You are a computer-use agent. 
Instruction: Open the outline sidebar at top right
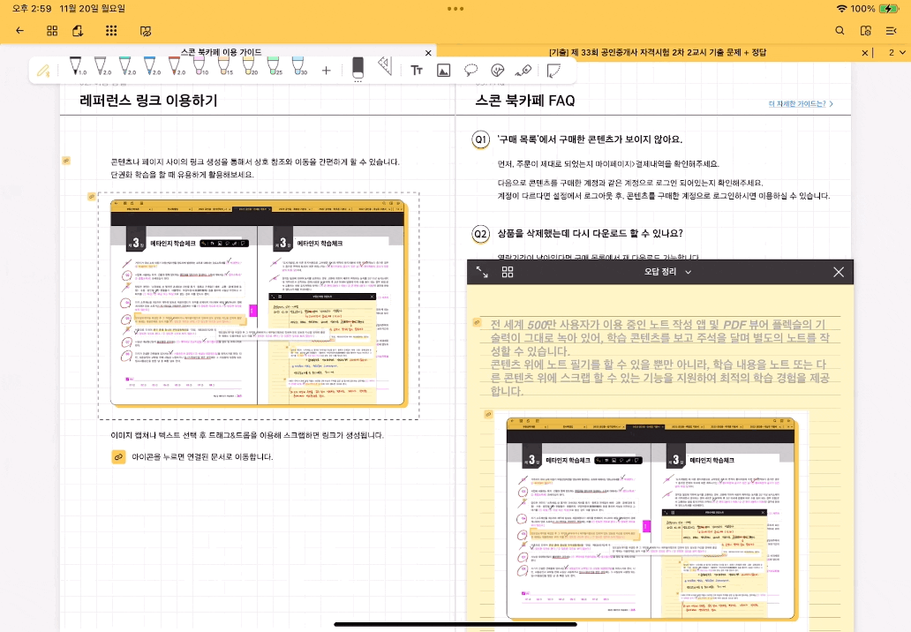point(892,31)
